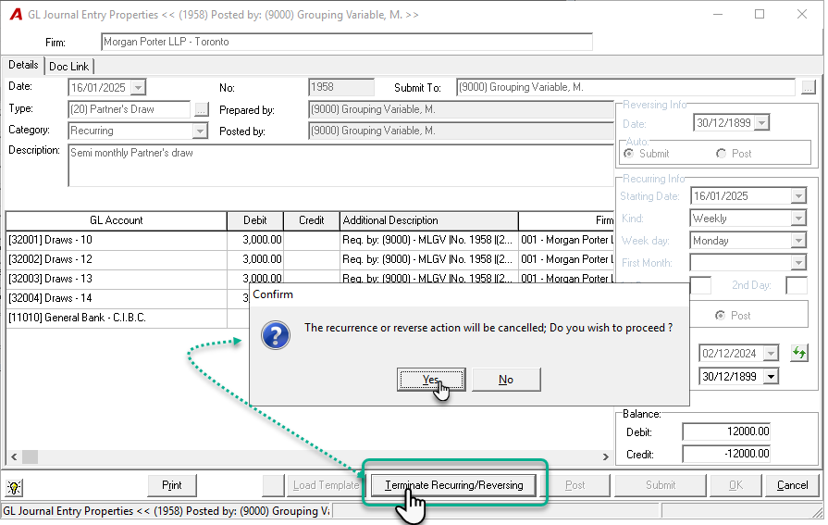Click the OK button
This screenshot has width=828, height=525.
pyautogui.click(x=735, y=485)
